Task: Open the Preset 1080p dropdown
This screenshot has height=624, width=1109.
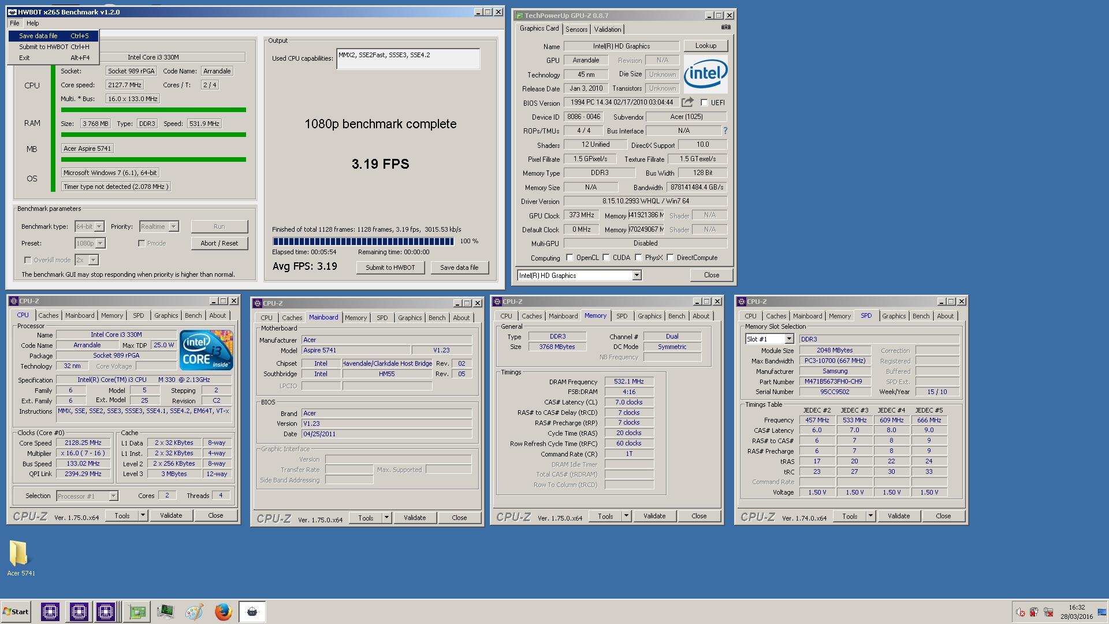Action: 90,243
